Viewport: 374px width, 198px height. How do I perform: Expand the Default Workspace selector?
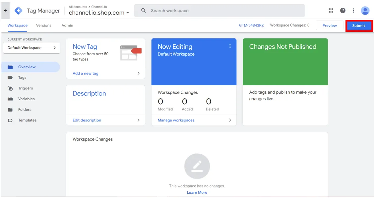point(31,48)
